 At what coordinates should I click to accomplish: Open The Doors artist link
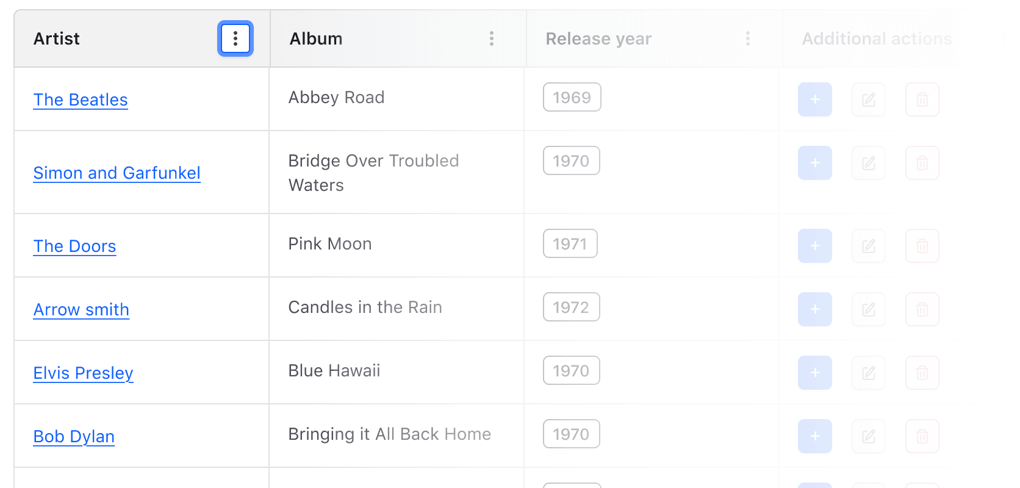coord(74,246)
